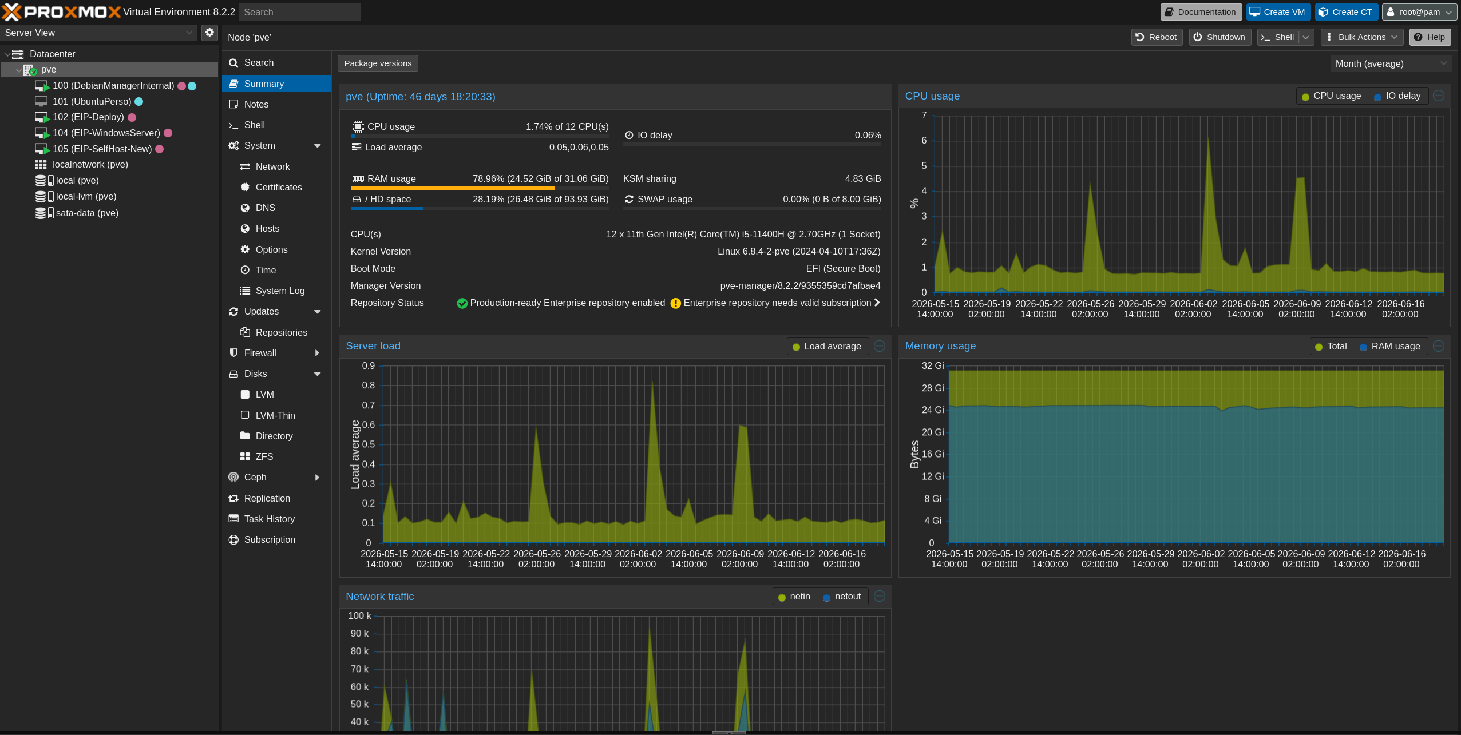Expand the Ceph menu section
Viewport: 1461px width, 735px height.
point(318,477)
